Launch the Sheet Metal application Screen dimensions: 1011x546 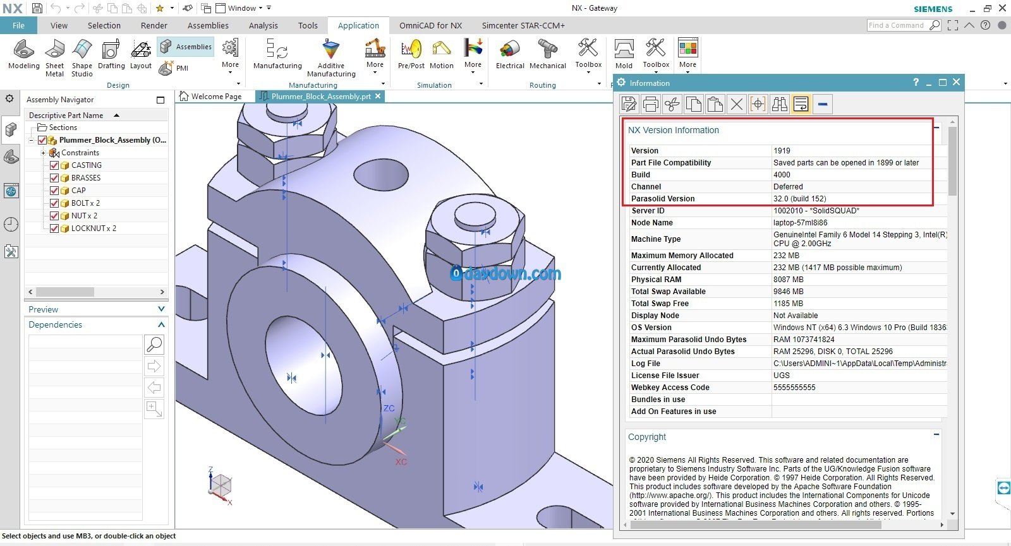coord(55,58)
